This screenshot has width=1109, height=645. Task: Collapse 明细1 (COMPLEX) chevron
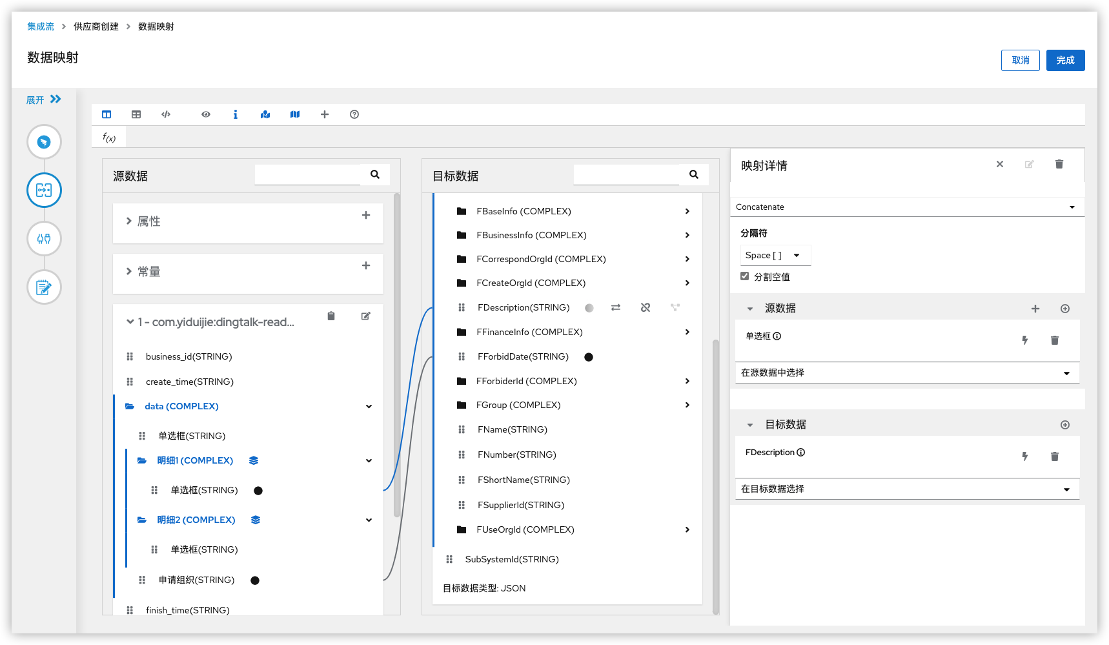point(369,461)
